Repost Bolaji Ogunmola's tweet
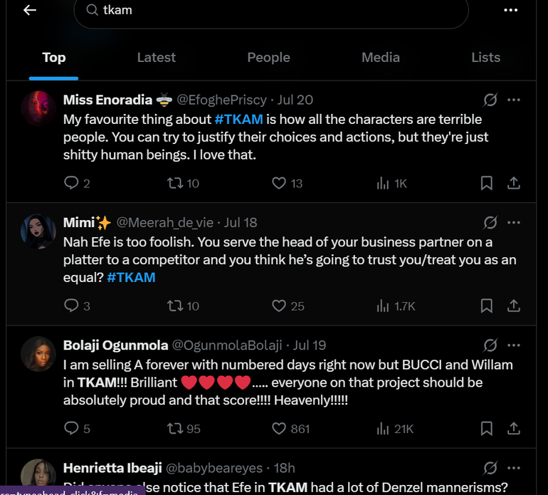Viewport: 548px width, 495px height. 174,428
